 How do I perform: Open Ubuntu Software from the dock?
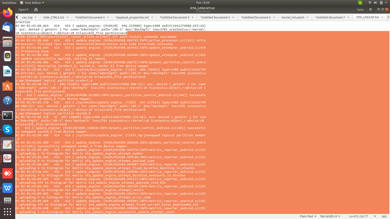click(7, 86)
